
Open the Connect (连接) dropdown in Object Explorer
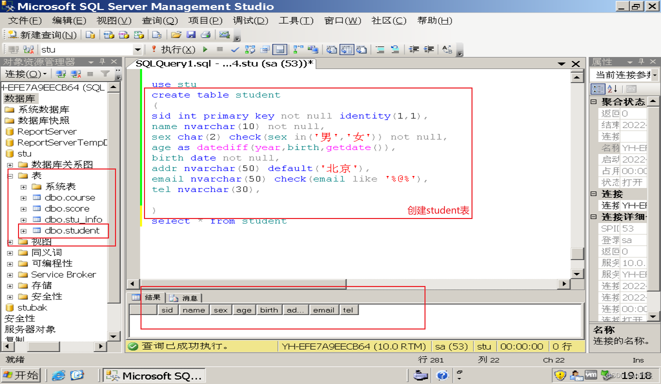pyautogui.click(x=26, y=74)
